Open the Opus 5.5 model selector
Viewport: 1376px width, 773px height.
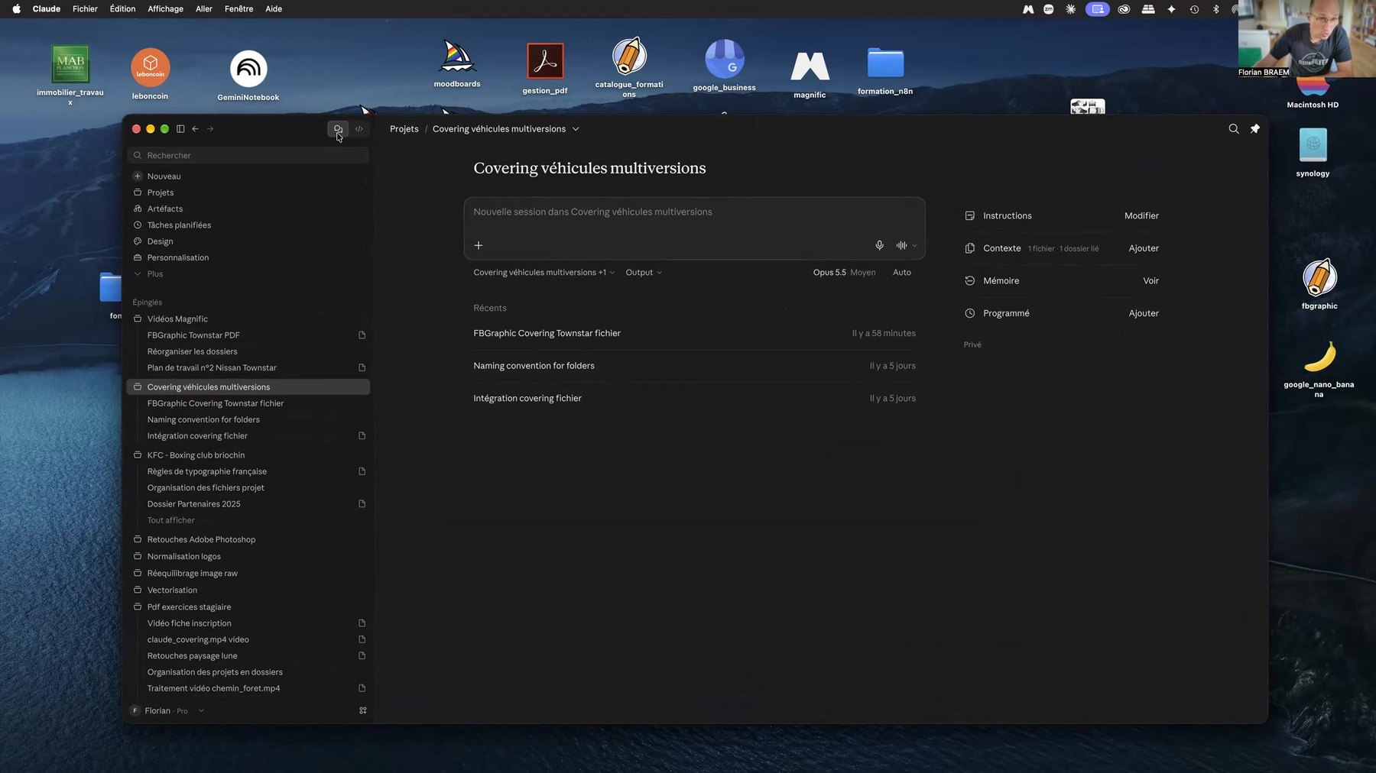tap(844, 273)
